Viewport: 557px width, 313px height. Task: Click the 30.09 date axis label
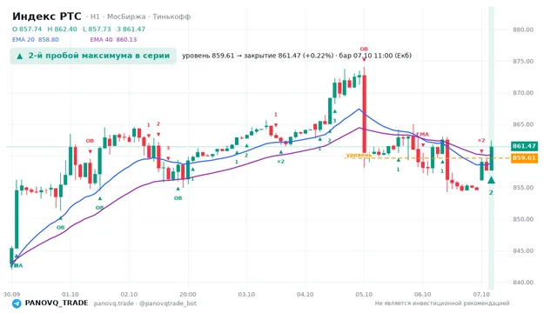click(11, 294)
